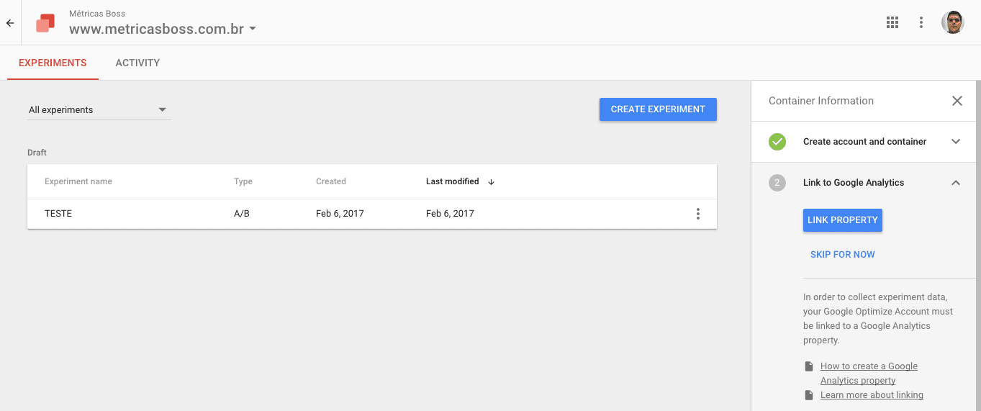Click the Feb 6, 2017 Created cell
The height and width of the screenshot is (411, 981).
pos(340,214)
